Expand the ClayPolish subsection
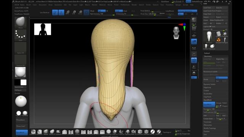This screenshot has width=244, height=137. tap(207, 97)
